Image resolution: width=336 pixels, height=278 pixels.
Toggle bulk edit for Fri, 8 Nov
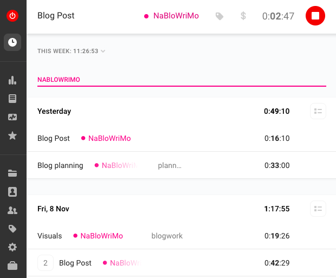(x=318, y=209)
